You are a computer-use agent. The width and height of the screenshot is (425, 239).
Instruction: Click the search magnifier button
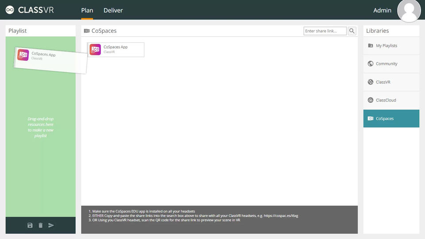[352, 31]
